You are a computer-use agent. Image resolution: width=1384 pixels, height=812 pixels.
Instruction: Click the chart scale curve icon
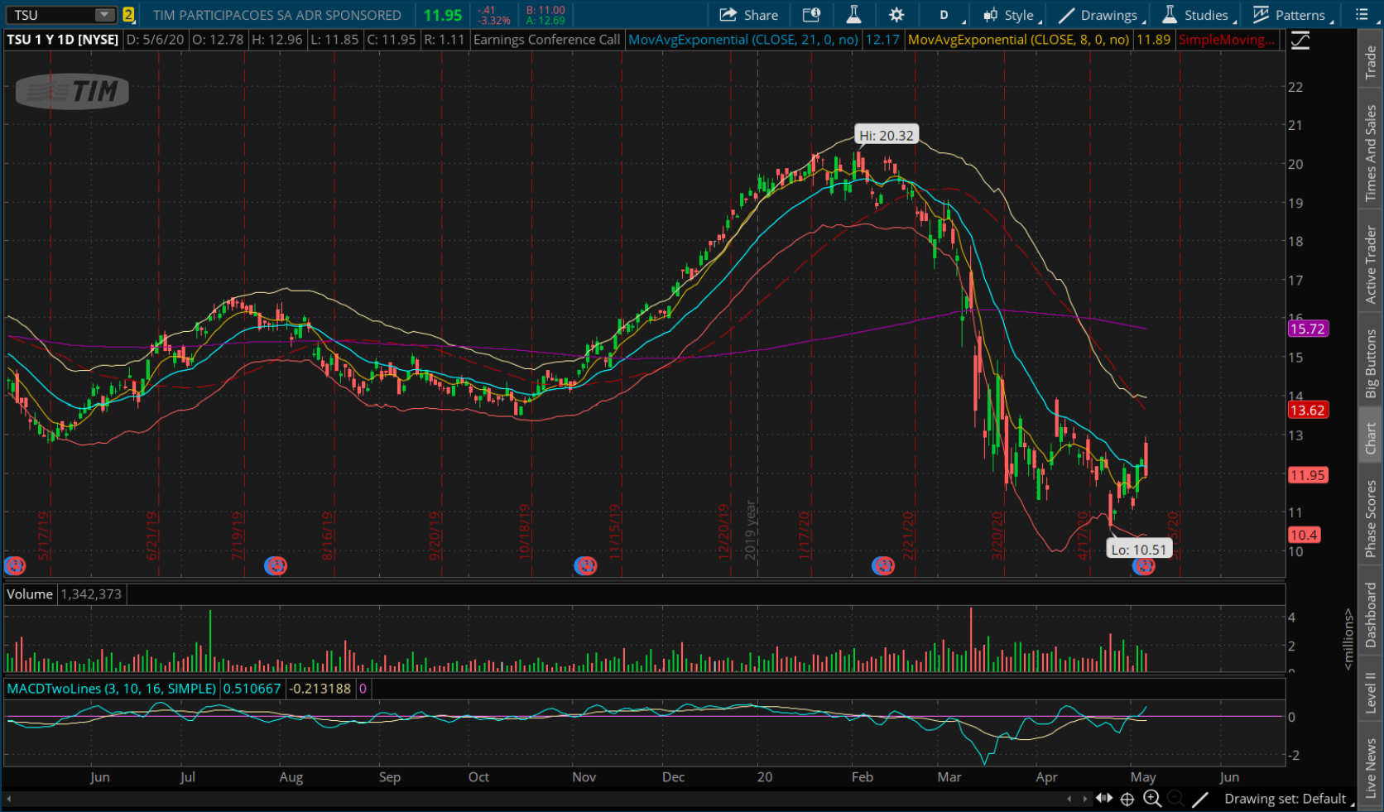click(1300, 40)
